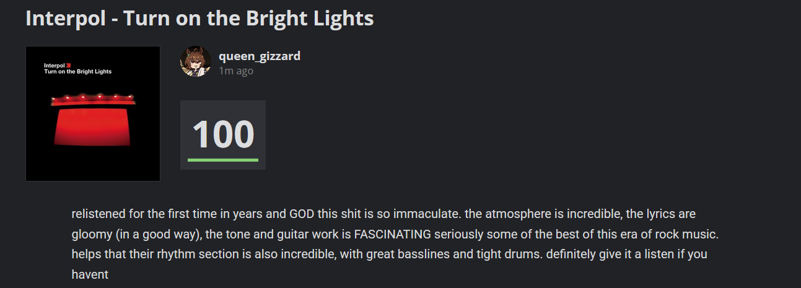This screenshot has height=288, width=801.
Task: Click the 100 score rating box
Action: point(222,134)
